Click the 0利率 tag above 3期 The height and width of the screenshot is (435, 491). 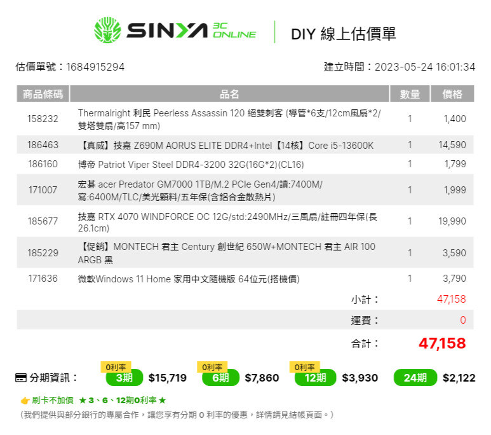click(x=116, y=367)
